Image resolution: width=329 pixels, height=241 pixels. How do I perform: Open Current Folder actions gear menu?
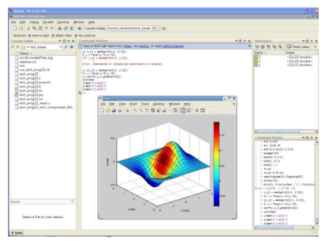(72, 47)
